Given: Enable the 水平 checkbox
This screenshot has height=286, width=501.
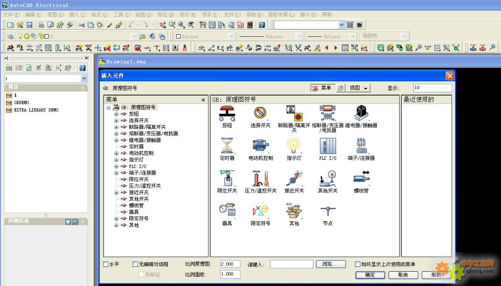Looking at the screenshot, I should [106, 264].
